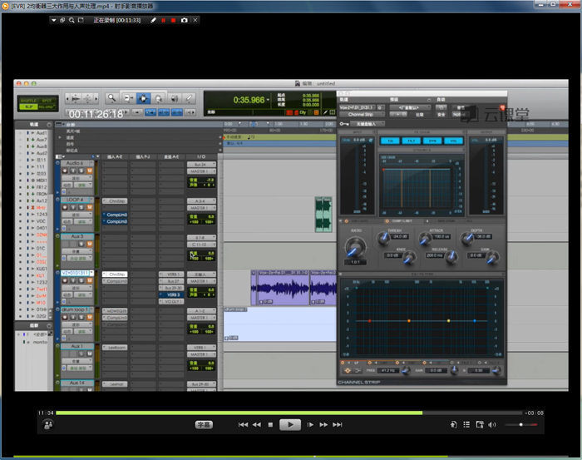
Task: Open the file upload icon in player
Action: (454, 424)
